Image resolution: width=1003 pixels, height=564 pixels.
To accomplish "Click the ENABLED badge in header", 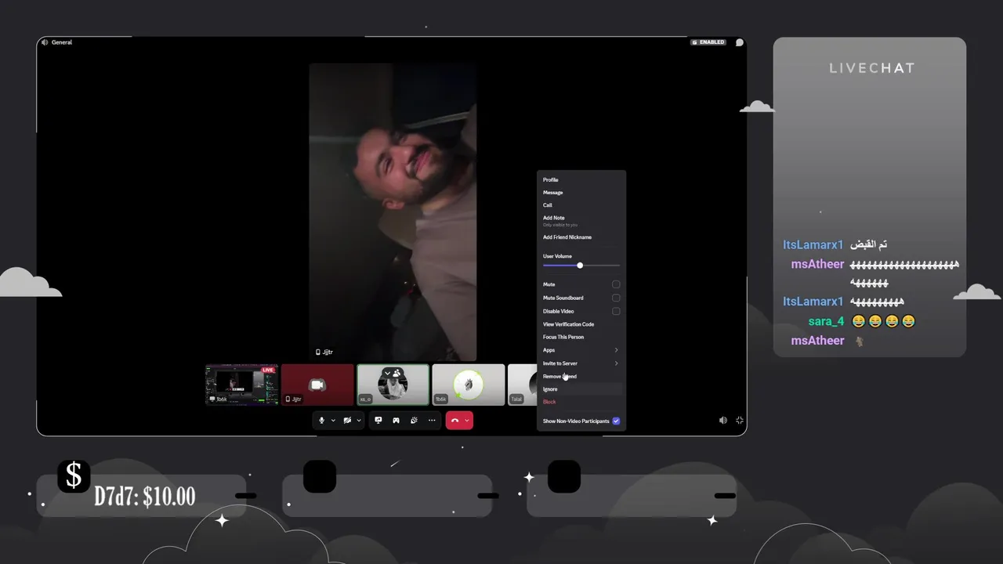I will [x=708, y=42].
